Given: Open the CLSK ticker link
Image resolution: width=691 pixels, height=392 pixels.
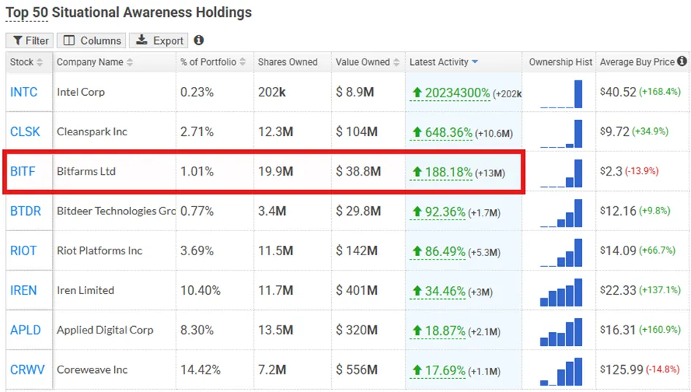Looking at the screenshot, I should coord(25,132).
